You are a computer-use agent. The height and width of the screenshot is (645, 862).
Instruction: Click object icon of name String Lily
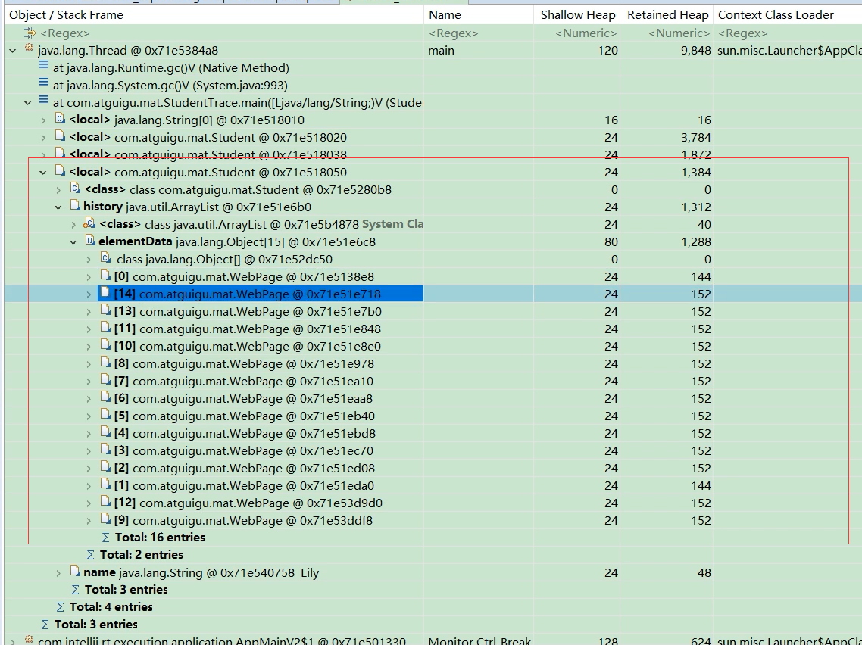click(x=75, y=572)
